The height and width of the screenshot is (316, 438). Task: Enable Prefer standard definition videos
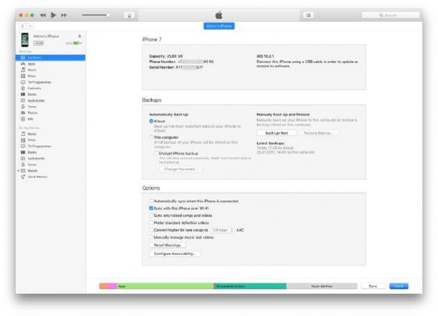tap(151, 223)
